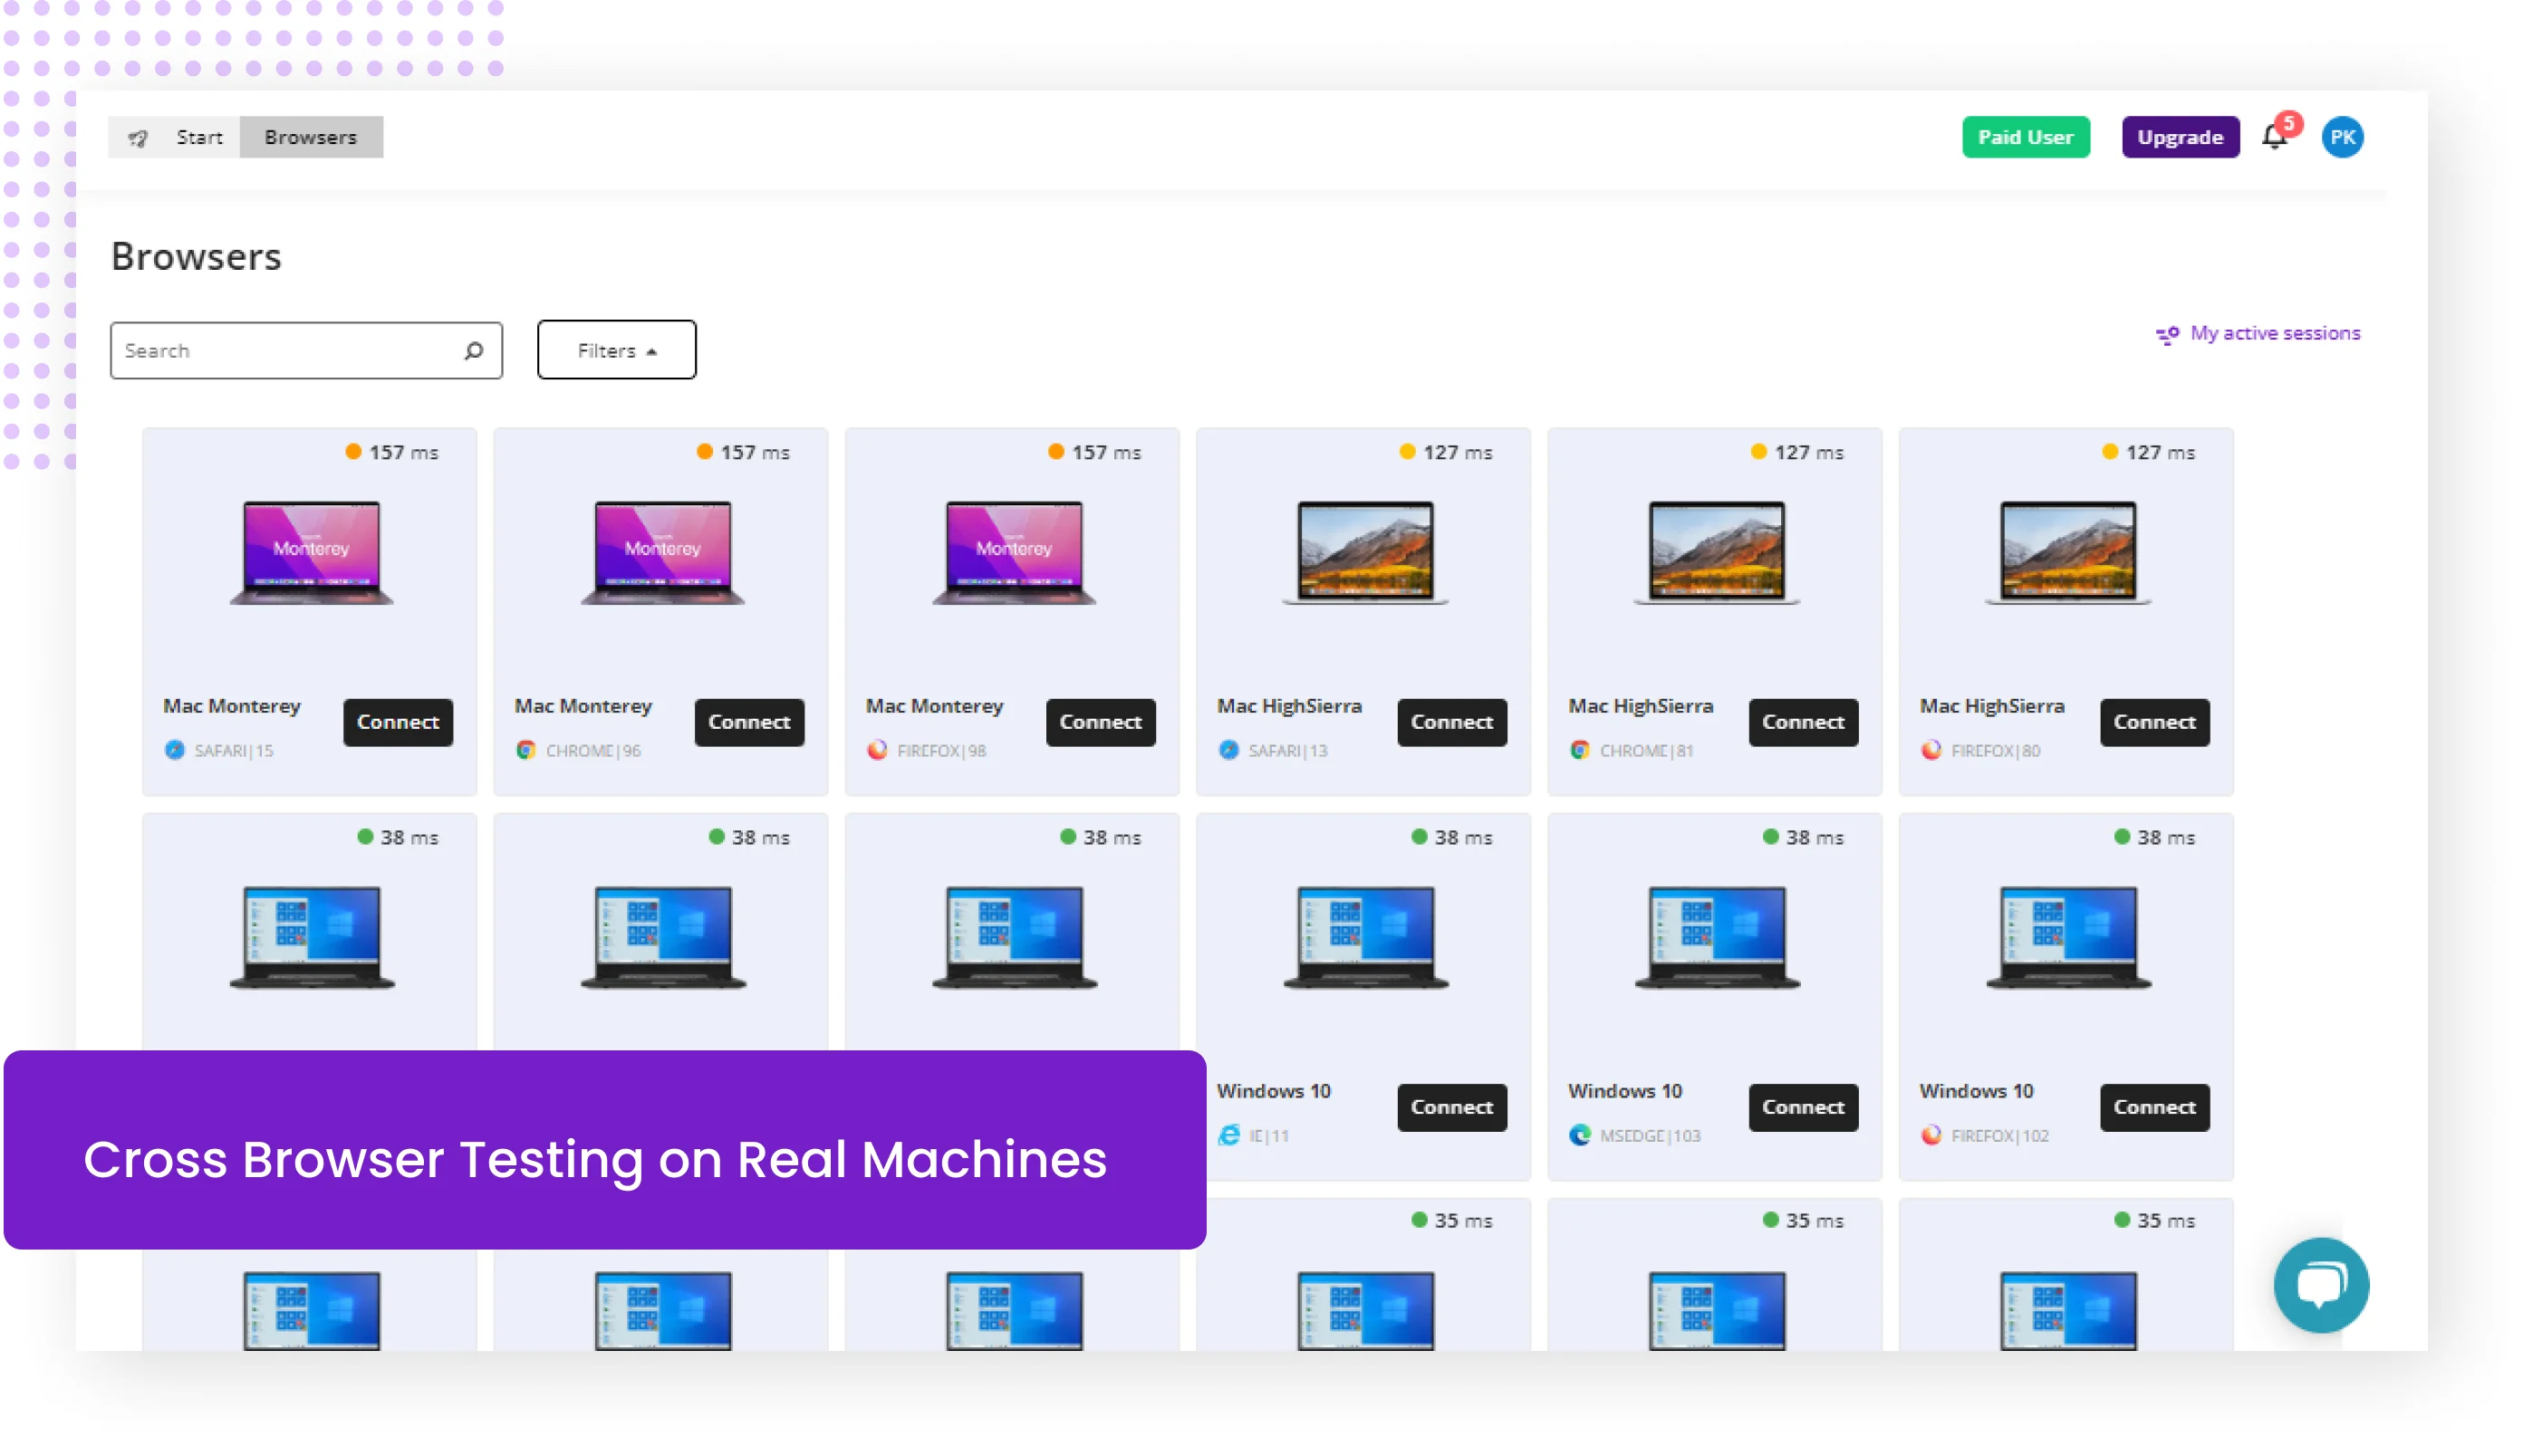The image size is (2533, 1456).
Task: Connect to Mac Monterey Safari 15
Action: (x=398, y=722)
